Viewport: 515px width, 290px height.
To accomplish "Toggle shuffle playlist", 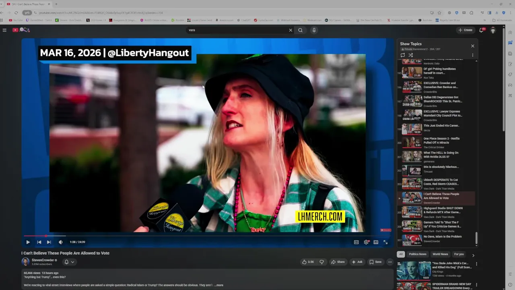I will point(411,55).
